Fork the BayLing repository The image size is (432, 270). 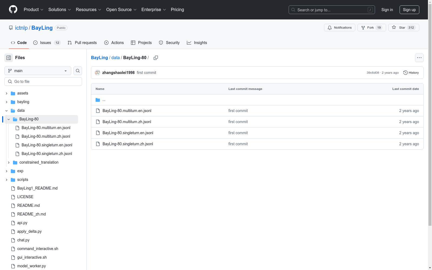372,28
